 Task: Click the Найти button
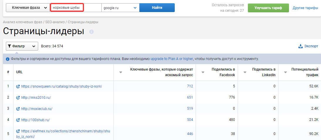tap(157, 8)
